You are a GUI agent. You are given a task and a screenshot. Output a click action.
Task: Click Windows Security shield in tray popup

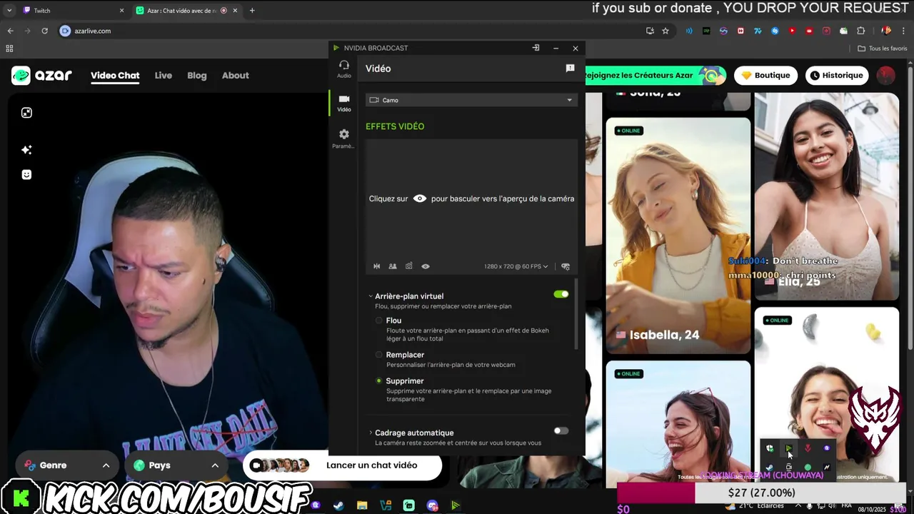(x=770, y=448)
